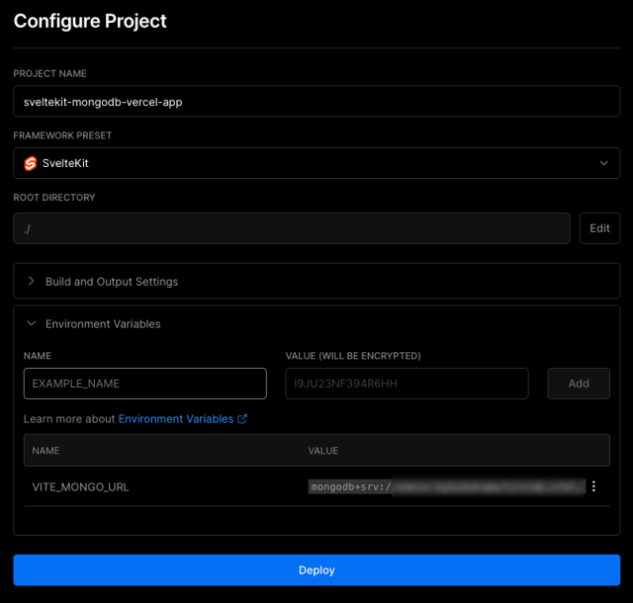This screenshot has height=603, width=633.
Task: Click the VALUE (WILL BE ENCRYPTED) label
Action: tap(353, 356)
